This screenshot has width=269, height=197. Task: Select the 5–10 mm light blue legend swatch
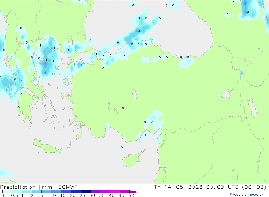coord(47,192)
